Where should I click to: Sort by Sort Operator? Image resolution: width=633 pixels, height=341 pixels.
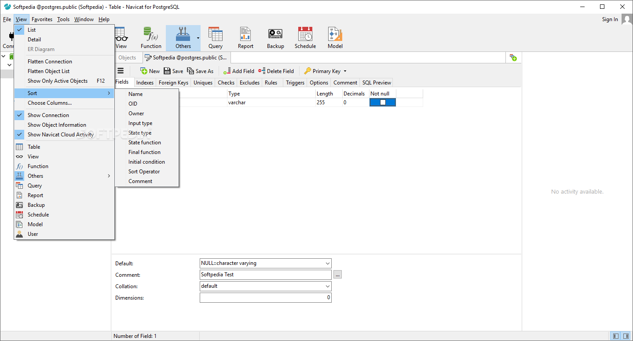(147, 172)
